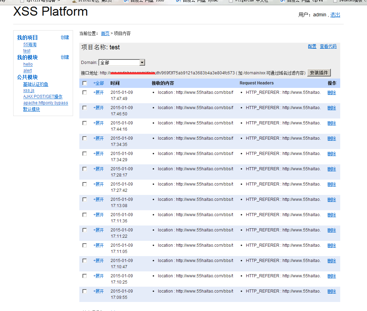Screen dimensions: 367x311
Task: Click the 2015-01-09 17:11:05 timestamp
Action: pos(122,248)
